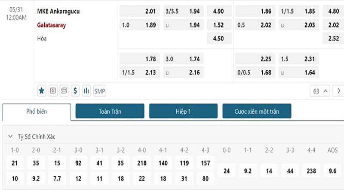Click the SMP icon button
Screen dimensions: 344x193
pyautogui.click(x=100, y=91)
